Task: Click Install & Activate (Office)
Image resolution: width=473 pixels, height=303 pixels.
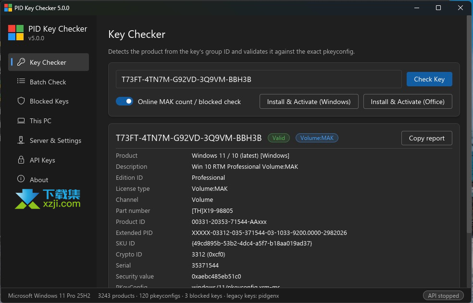Action: (408, 102)
